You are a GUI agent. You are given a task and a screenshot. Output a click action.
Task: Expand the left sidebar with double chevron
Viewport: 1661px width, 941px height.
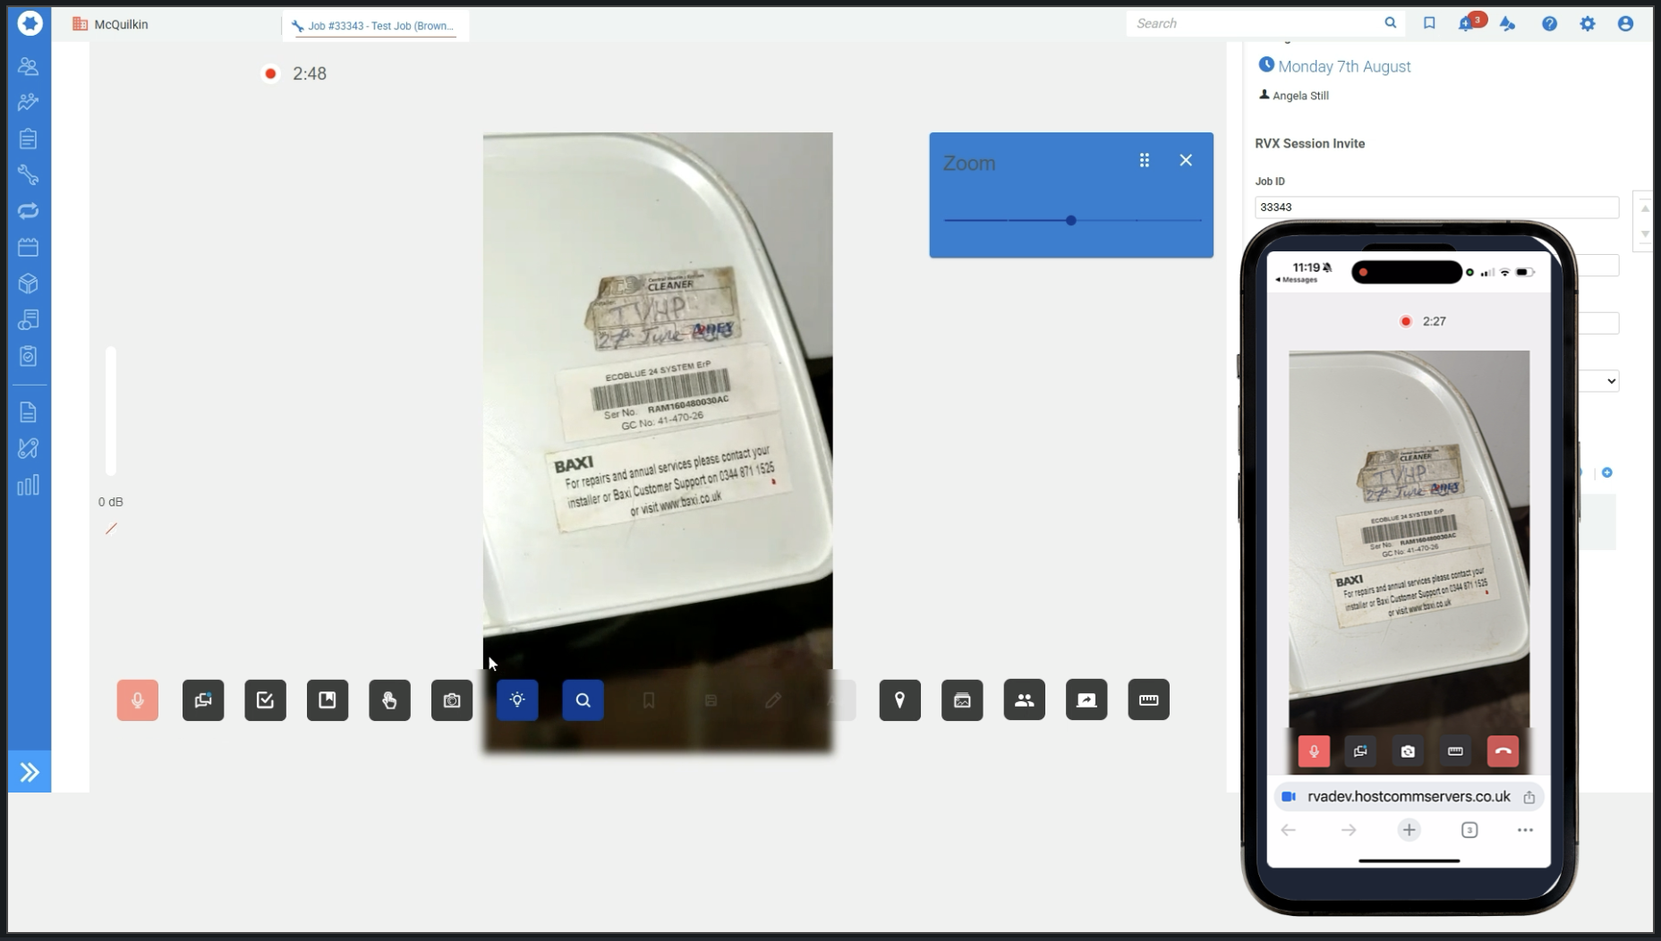coord(30,772)
